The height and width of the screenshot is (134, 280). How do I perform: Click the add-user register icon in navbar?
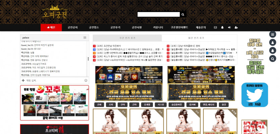coord(236,28)
